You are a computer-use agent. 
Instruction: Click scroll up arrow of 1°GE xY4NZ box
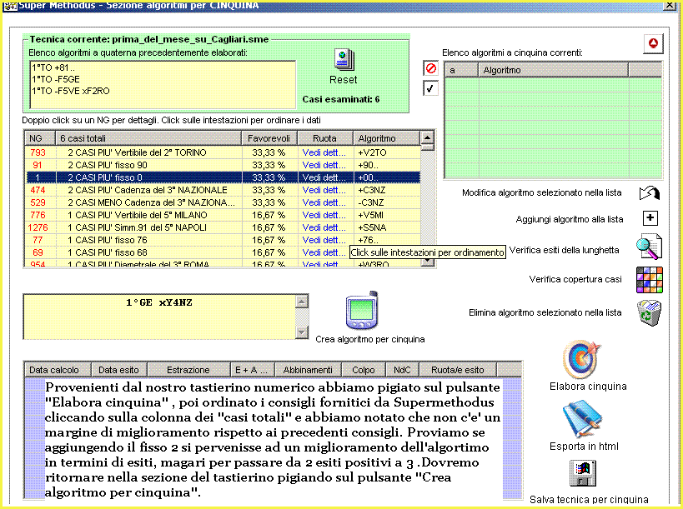click(301, 301)
